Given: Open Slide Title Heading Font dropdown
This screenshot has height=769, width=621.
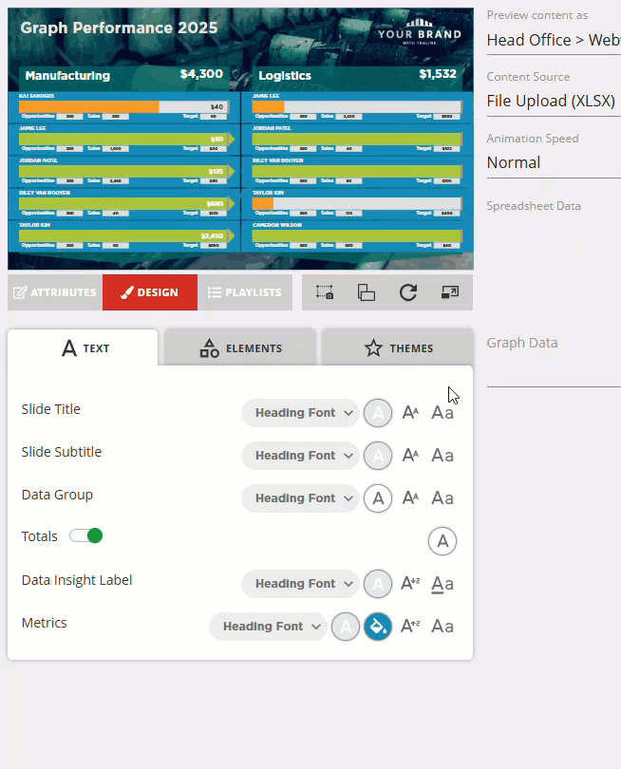Looking at the screenshot, I should point(300,413).
